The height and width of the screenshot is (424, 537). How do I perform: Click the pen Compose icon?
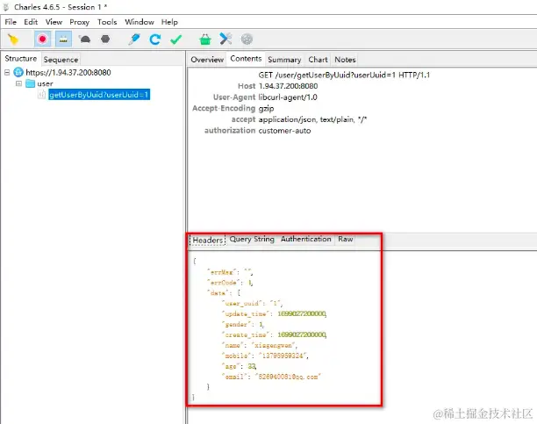(134, 40)
